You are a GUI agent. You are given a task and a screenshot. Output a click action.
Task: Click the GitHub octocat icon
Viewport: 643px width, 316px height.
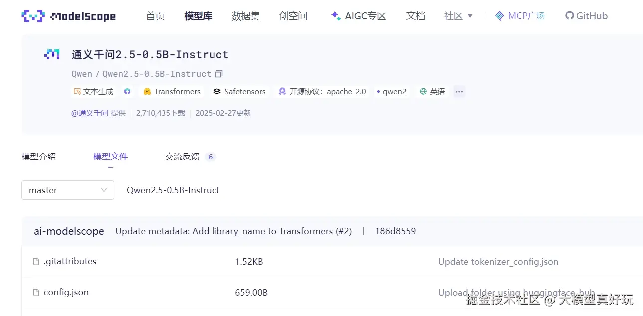[x=569, y=16]
